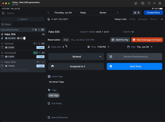Click the Add Tags button

click(x=54, y=95)
